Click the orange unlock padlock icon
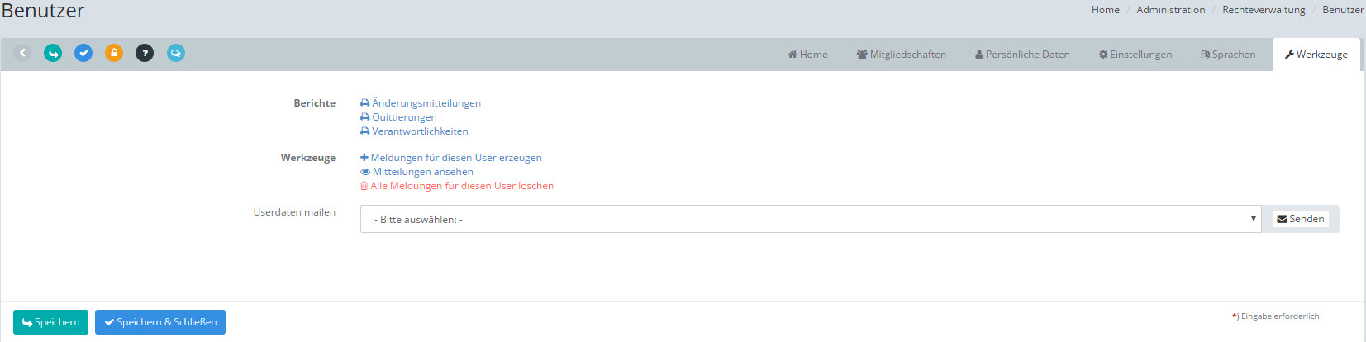The height and width of the screenshot is (342, 1366). click(114, 53)
